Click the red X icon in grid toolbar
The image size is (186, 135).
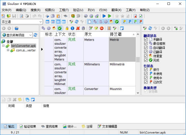(x=78, y=28)
